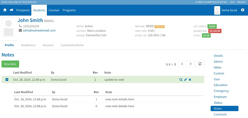Open Employer in the side menu
Image resolution: width=248 pixels, height=118 pixels.
point(220,97)
